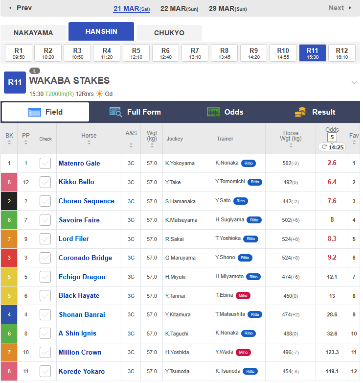
Task: Check the box for A Shin Ignis
Action: click(x=45, y=334)
